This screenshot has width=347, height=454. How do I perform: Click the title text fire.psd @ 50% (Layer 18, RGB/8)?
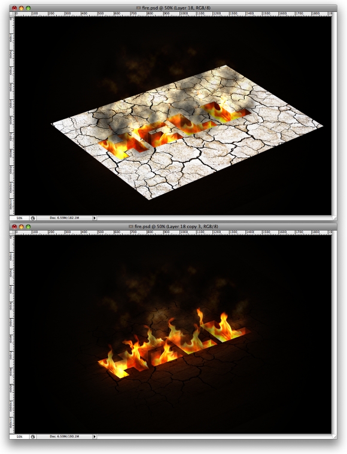176,8
